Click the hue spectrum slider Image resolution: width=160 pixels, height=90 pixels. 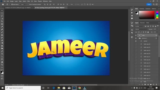click(x=157, y=15)
